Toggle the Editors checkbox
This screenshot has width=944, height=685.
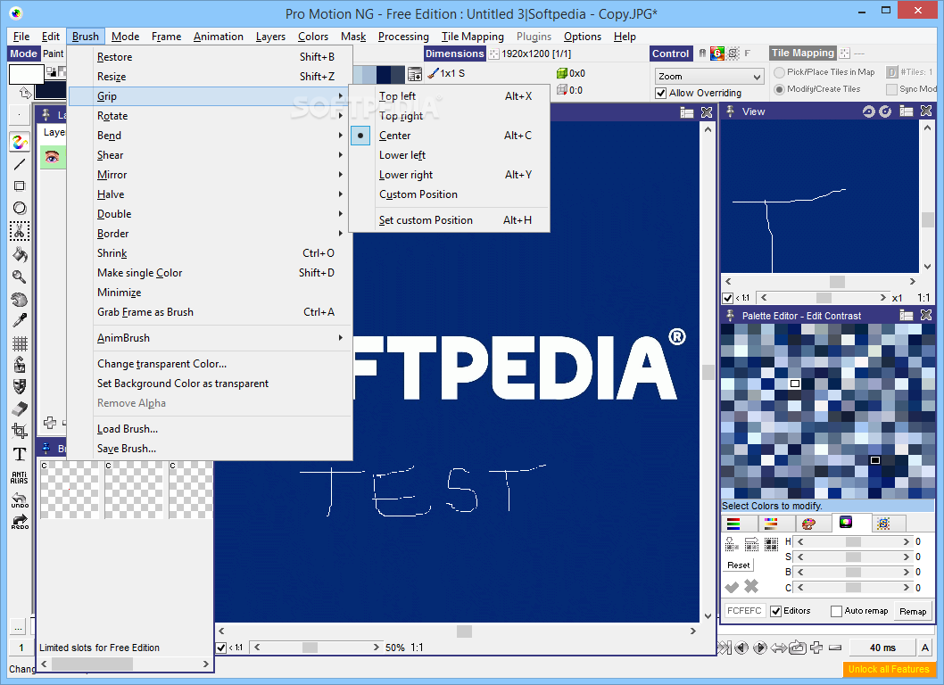(x=776, y=612)
